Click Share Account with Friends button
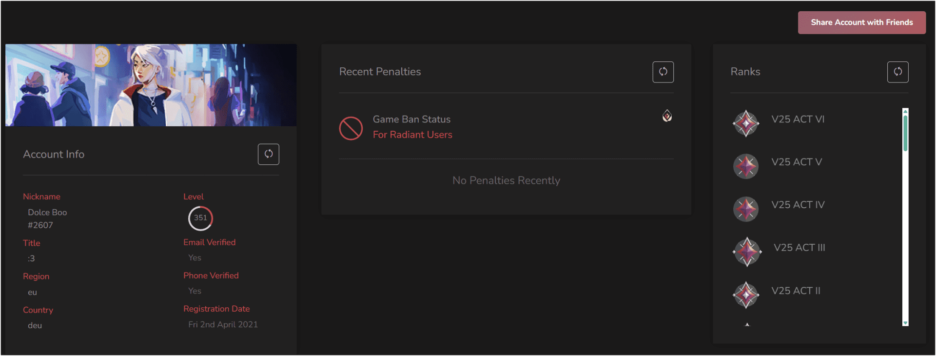This screenshot has width=936, height=356. [861, 22]
